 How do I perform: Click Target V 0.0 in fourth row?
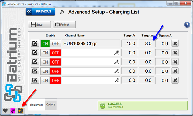click(129, 71)
